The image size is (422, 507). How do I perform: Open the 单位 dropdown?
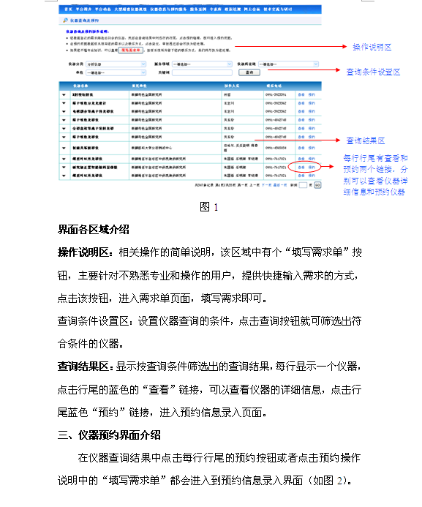tap(116, 72)
